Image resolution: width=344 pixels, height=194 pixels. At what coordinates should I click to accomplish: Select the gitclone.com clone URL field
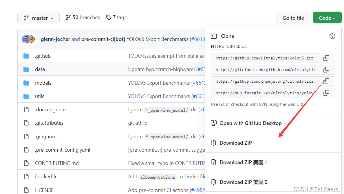pos(265,70)
